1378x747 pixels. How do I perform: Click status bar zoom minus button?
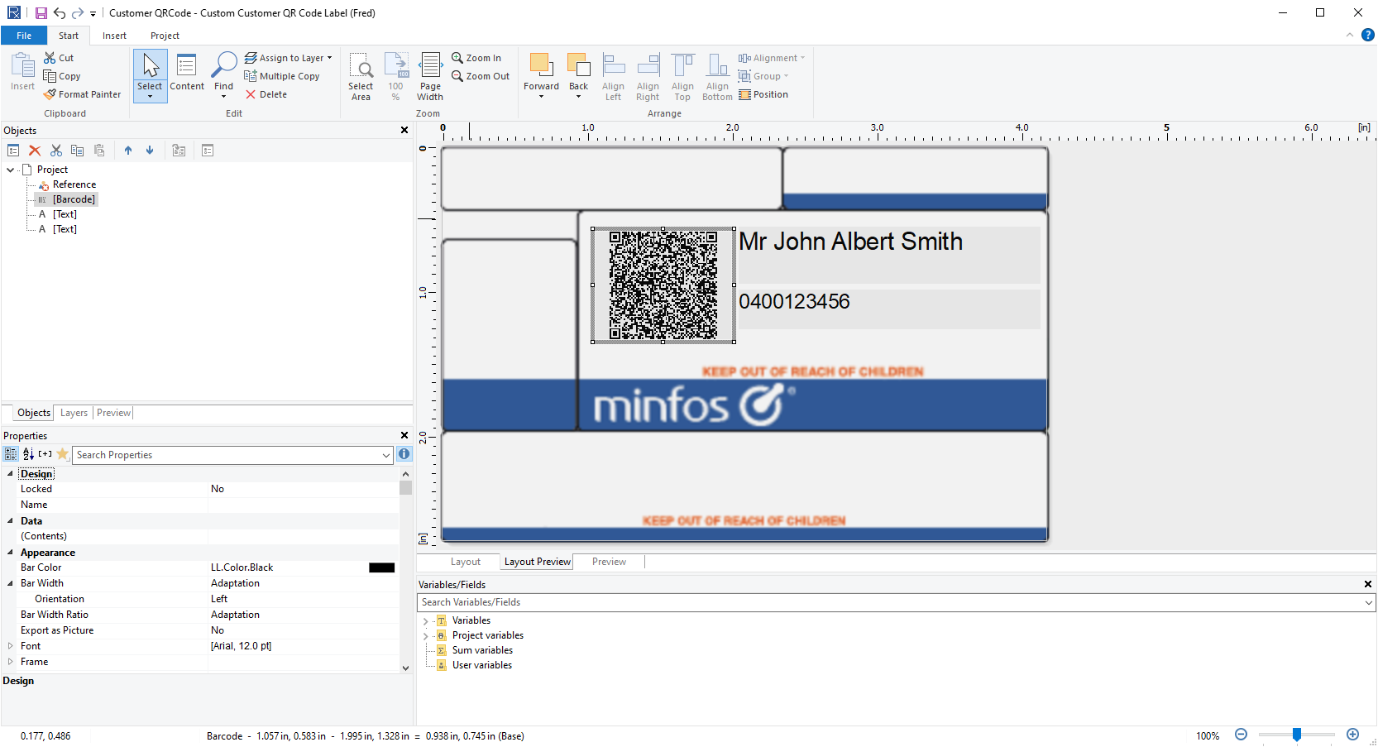(1241, 735)
